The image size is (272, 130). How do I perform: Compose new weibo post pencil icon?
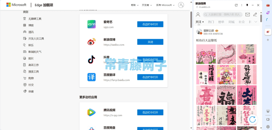coord(255,14)
